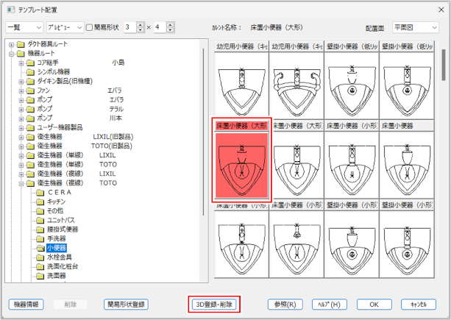Click the キッチン folder icon
451x320 pixels.
click(41, 201)
